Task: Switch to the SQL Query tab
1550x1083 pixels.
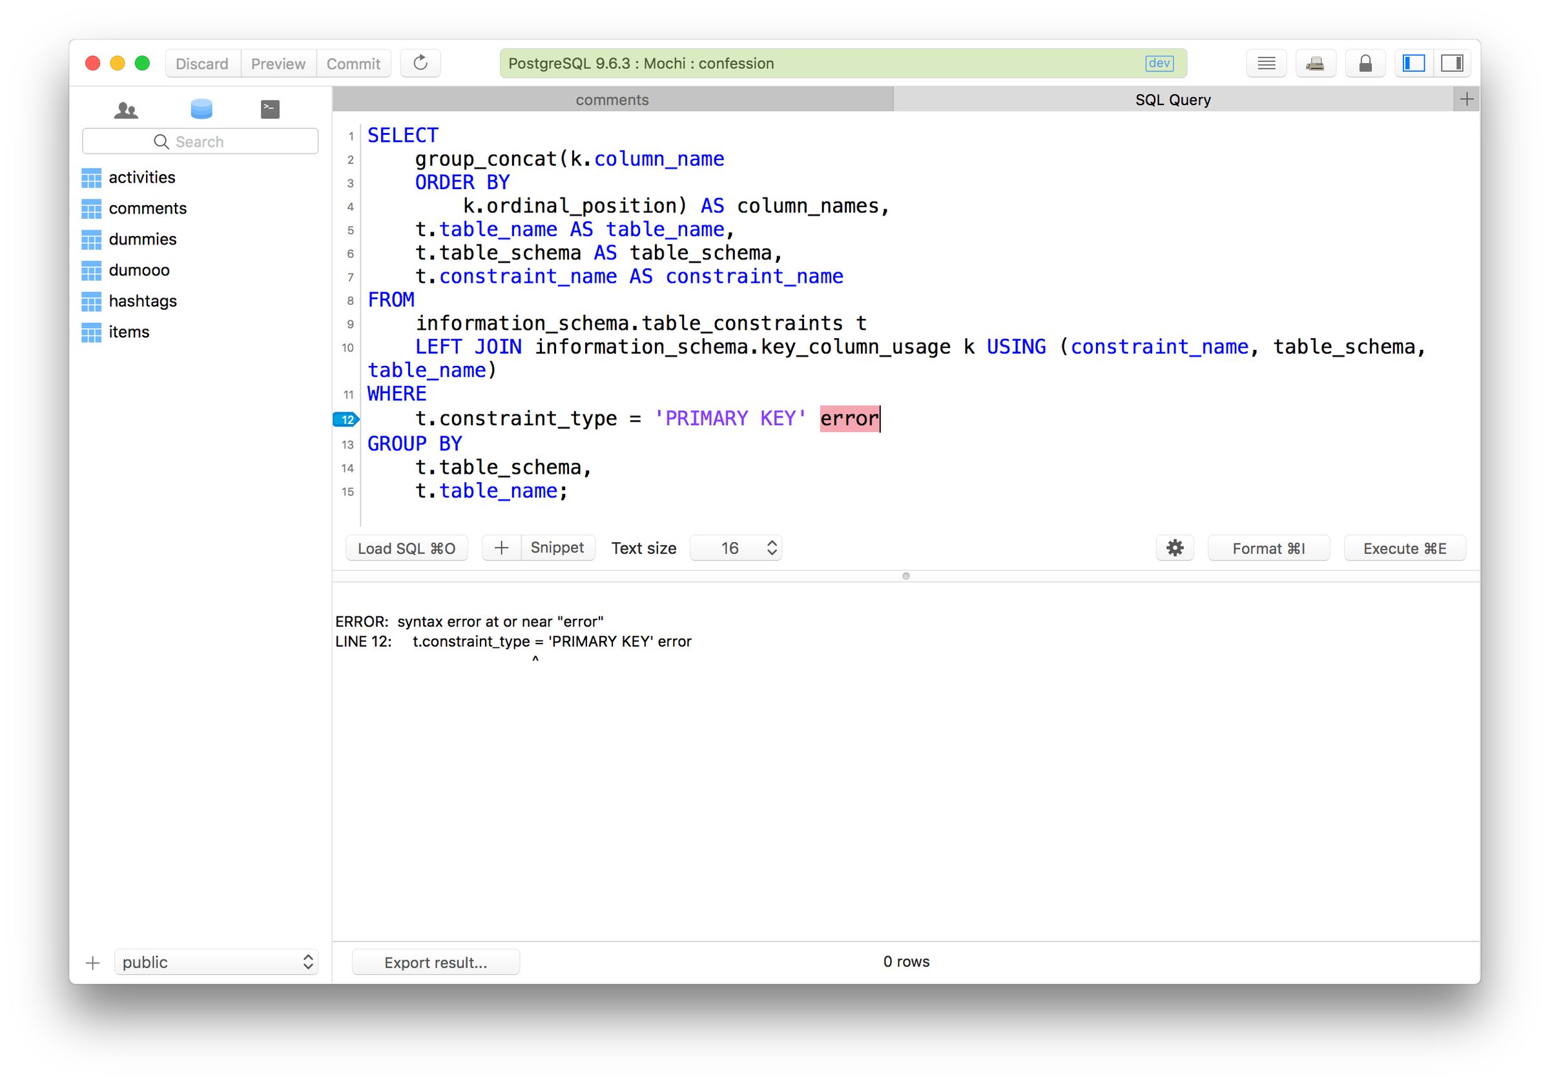Action: [x=1173, y=100]
